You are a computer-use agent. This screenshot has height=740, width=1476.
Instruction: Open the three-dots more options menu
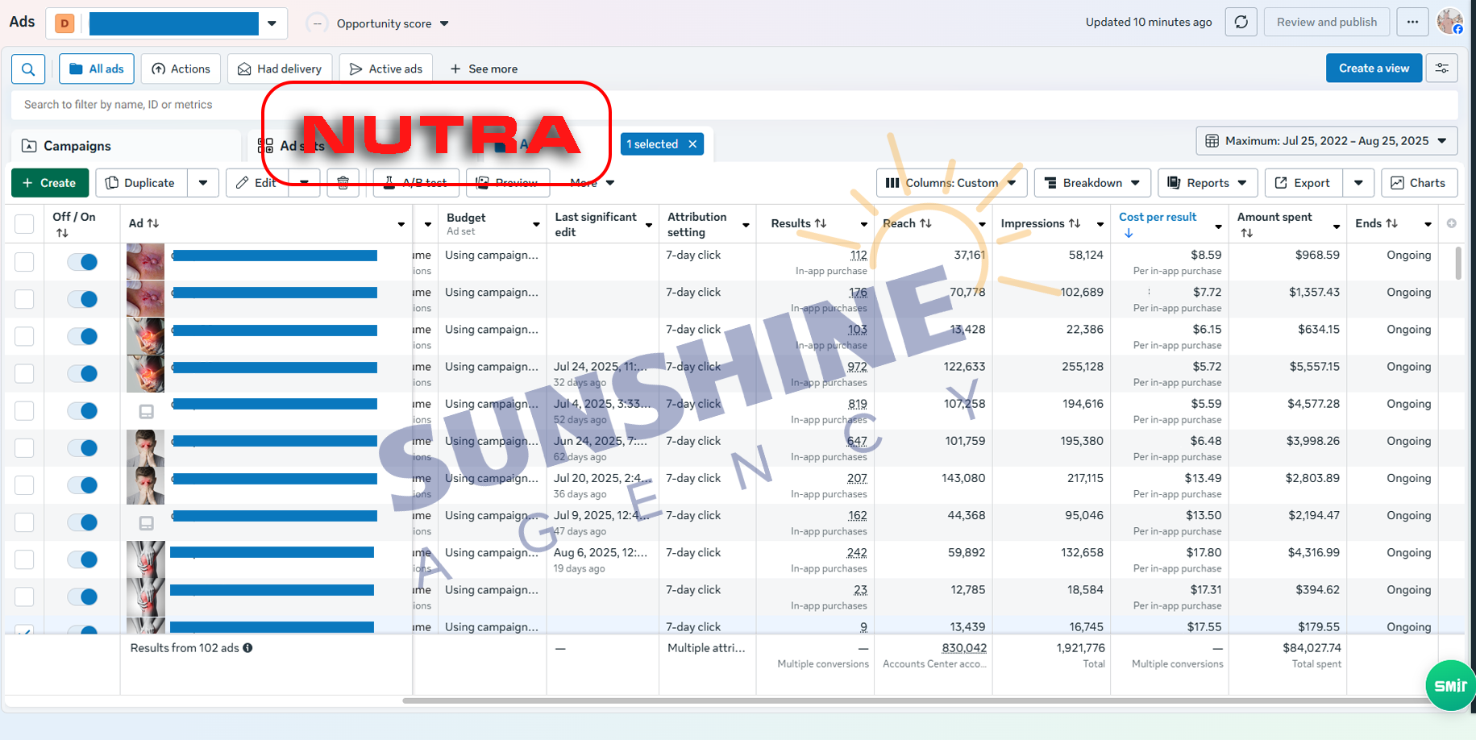tap(1412, 23)
